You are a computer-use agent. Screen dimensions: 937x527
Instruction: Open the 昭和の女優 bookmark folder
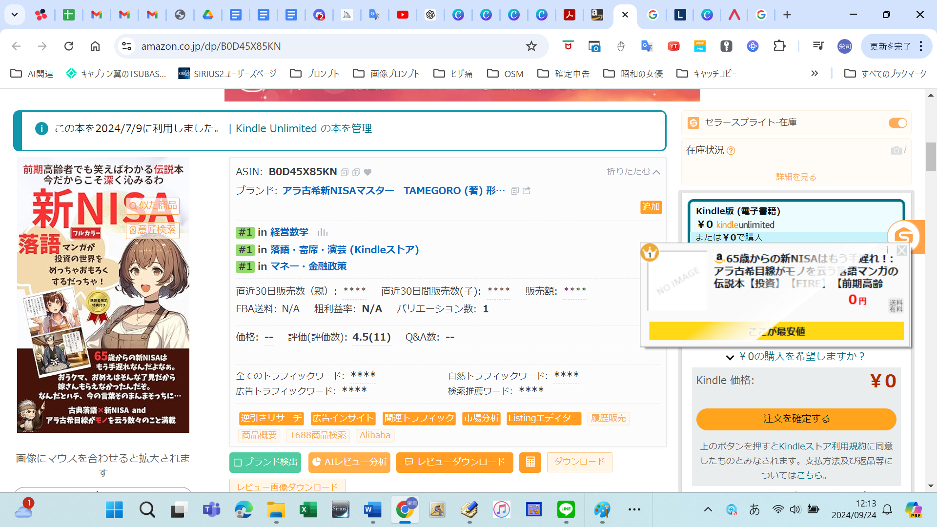click(633, 74)
